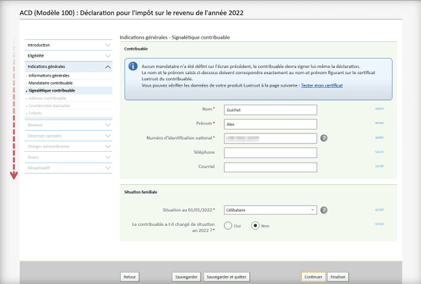421x284 pixels.
Task: Open the Célibataire situation dropdown
Action: (x=270, y=210)
